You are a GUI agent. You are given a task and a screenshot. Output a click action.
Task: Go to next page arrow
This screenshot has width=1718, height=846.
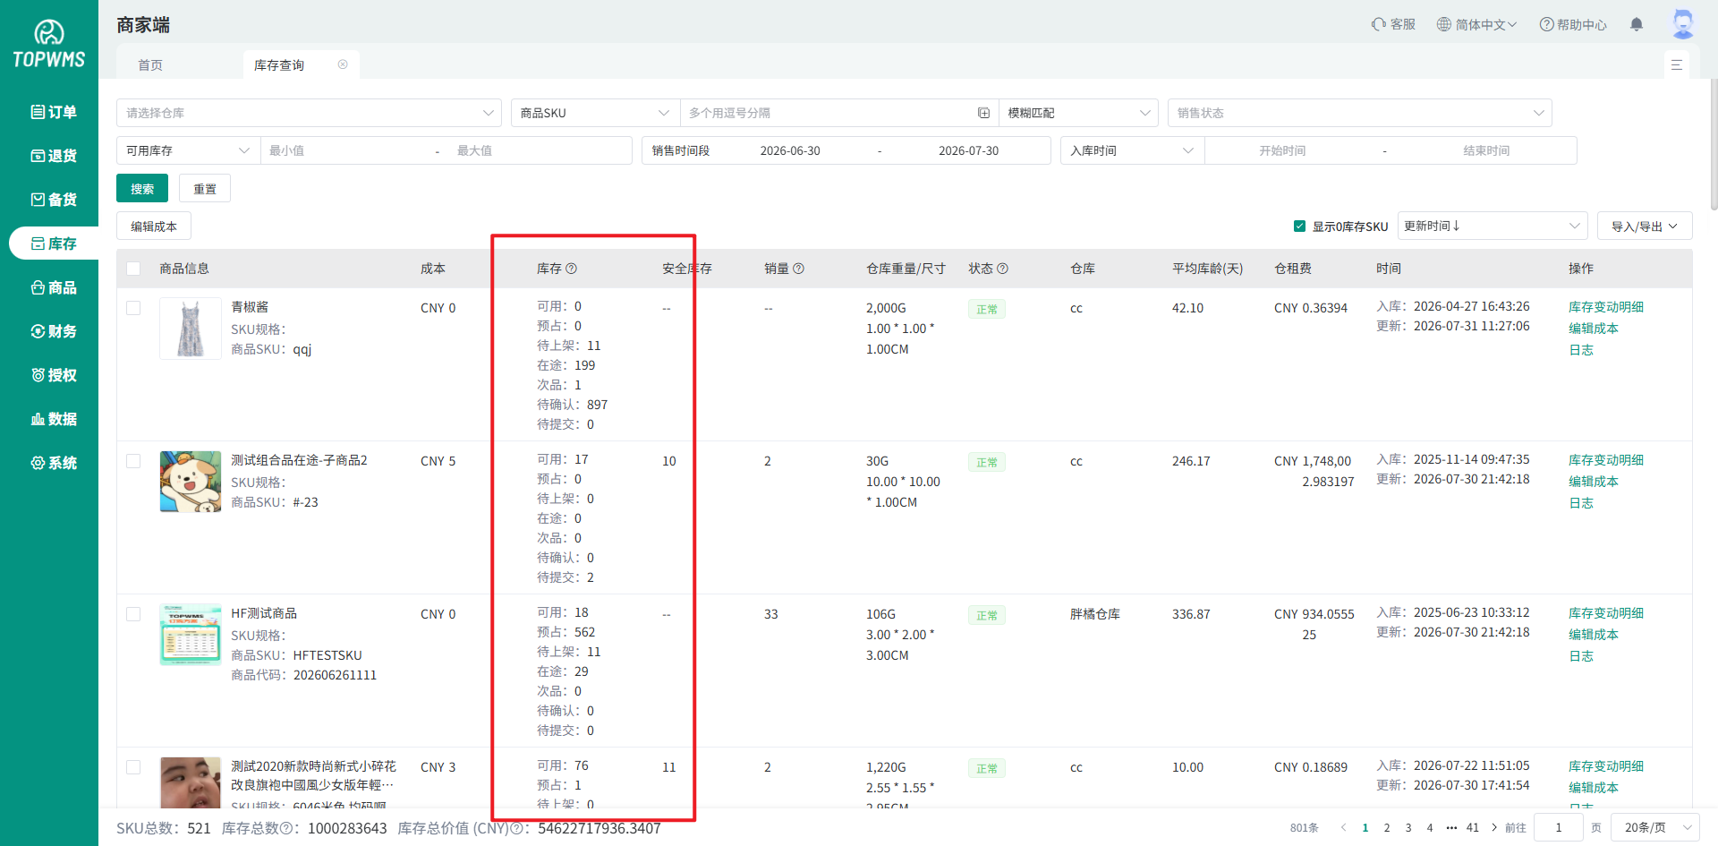point(1494,827)
